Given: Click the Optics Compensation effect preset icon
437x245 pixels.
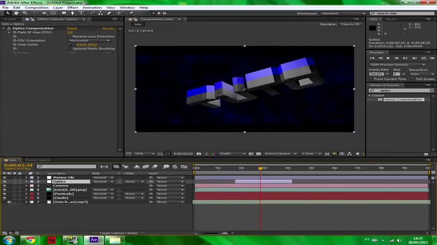Looking at the screenshot, I should (x=380, y=100).
